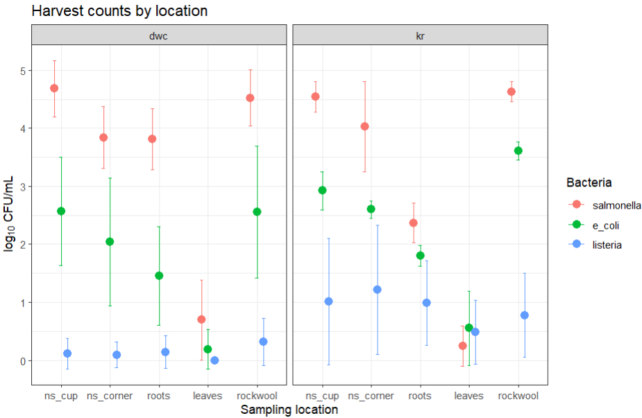Select the kr facet header strip
The width and height of the screenshot is (642, 418).
click(x=420, y=35)
